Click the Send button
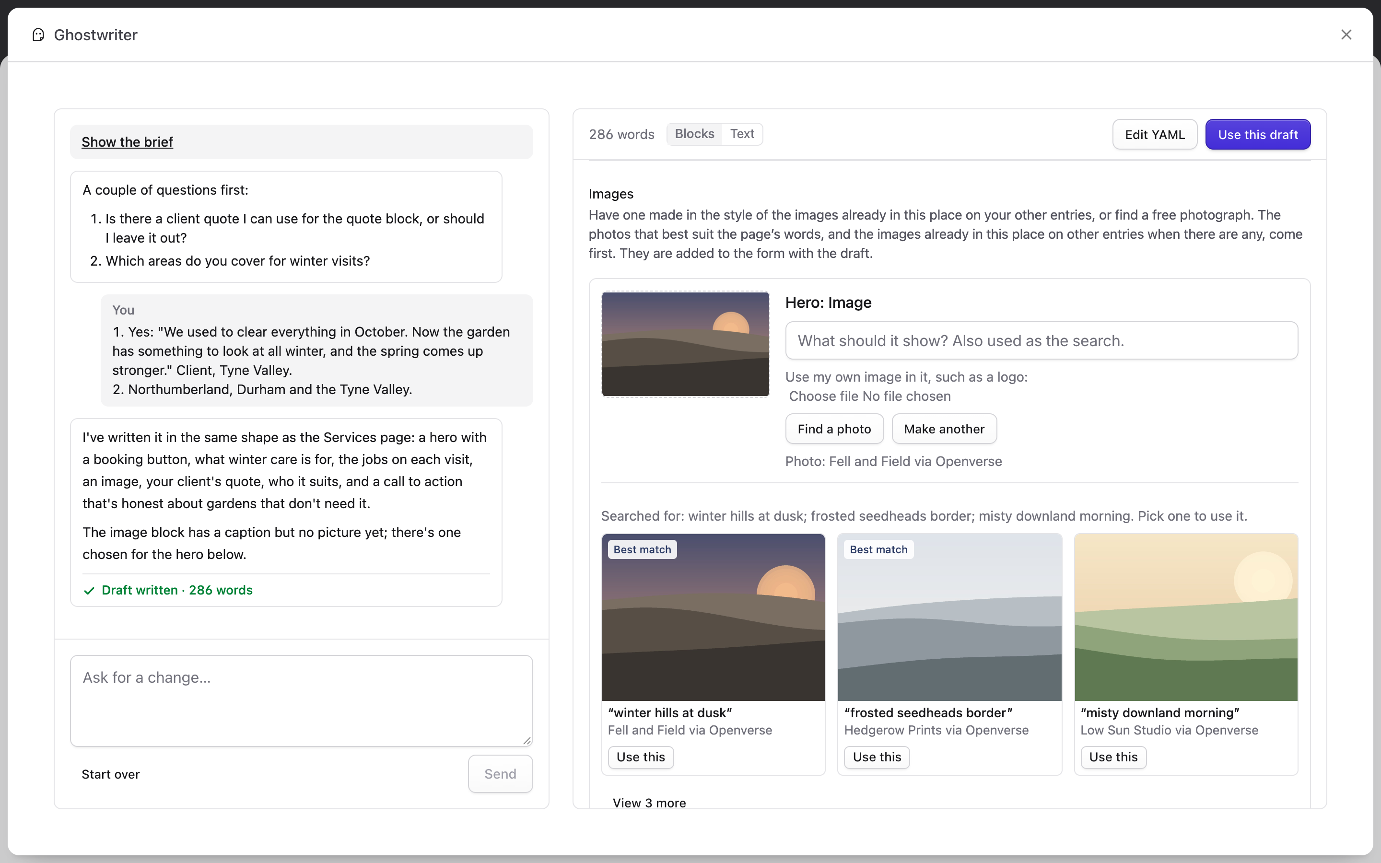This screenshot has height=863, width=1381. point(501,774)
